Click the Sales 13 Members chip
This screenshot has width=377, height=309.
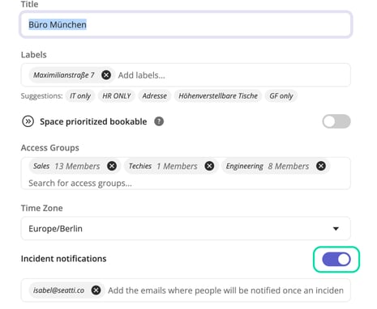coord(74,166)
